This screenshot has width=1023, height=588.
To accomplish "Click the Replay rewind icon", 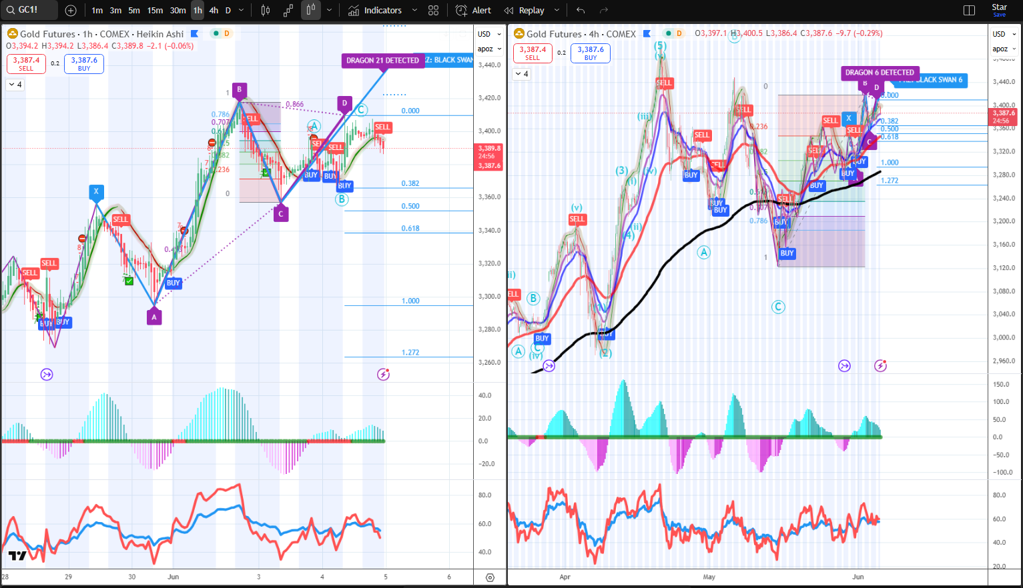I will (509, 10).
